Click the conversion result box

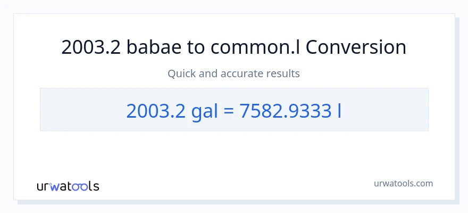[234, 109]
